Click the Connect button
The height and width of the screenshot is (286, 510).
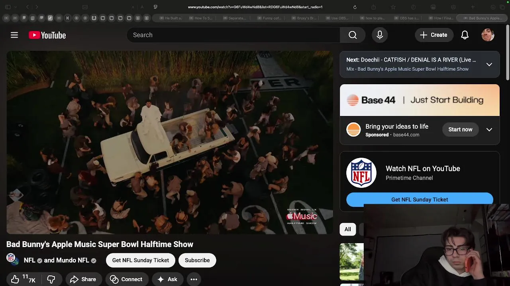point(126,279)
